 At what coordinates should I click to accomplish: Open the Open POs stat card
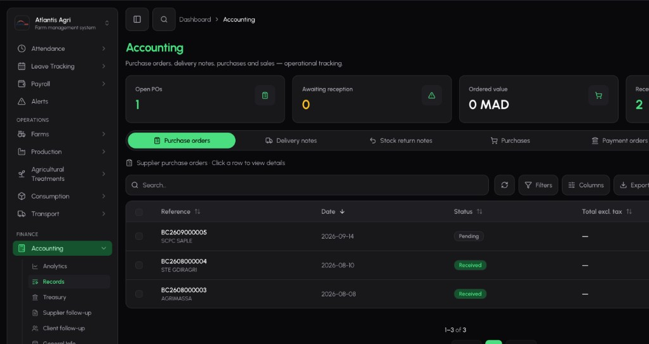click(x=205, y=99)
